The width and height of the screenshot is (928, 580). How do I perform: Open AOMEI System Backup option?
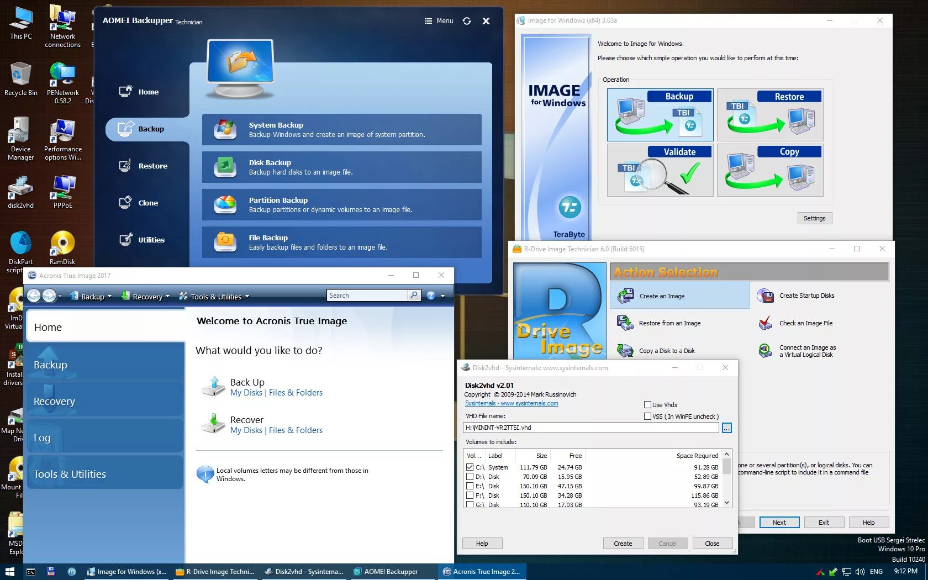(x=341, y=129)
